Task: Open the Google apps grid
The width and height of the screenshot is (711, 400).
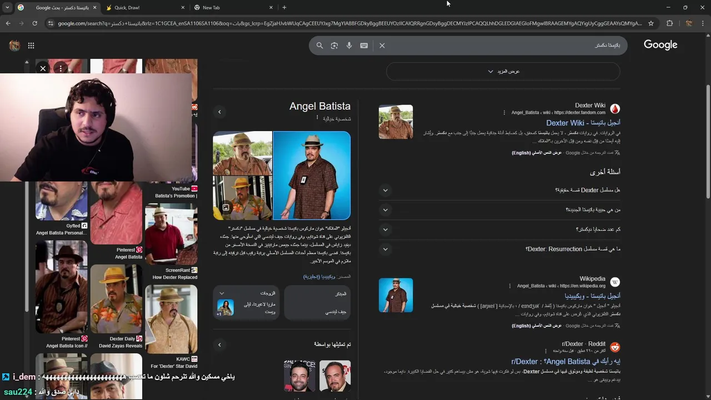Action: pos(31,46)
